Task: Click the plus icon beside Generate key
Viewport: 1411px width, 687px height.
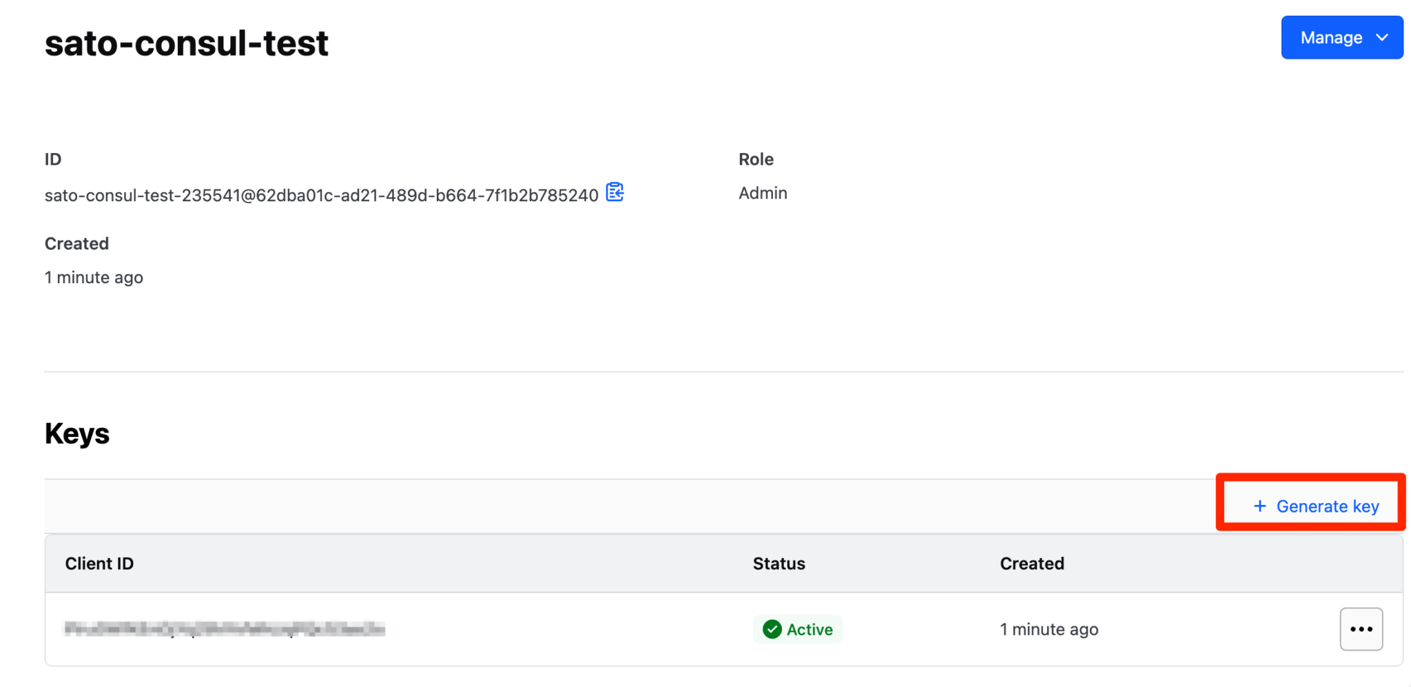Action: coord(1259,506)
